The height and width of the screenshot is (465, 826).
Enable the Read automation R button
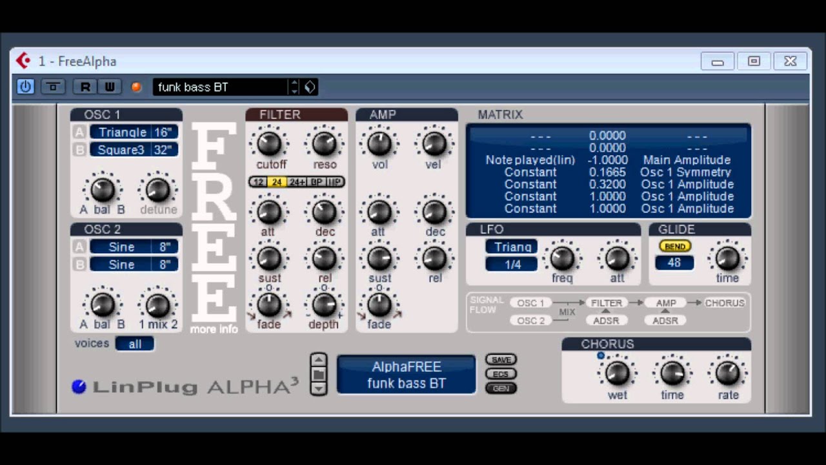click(x=85, y=87)
